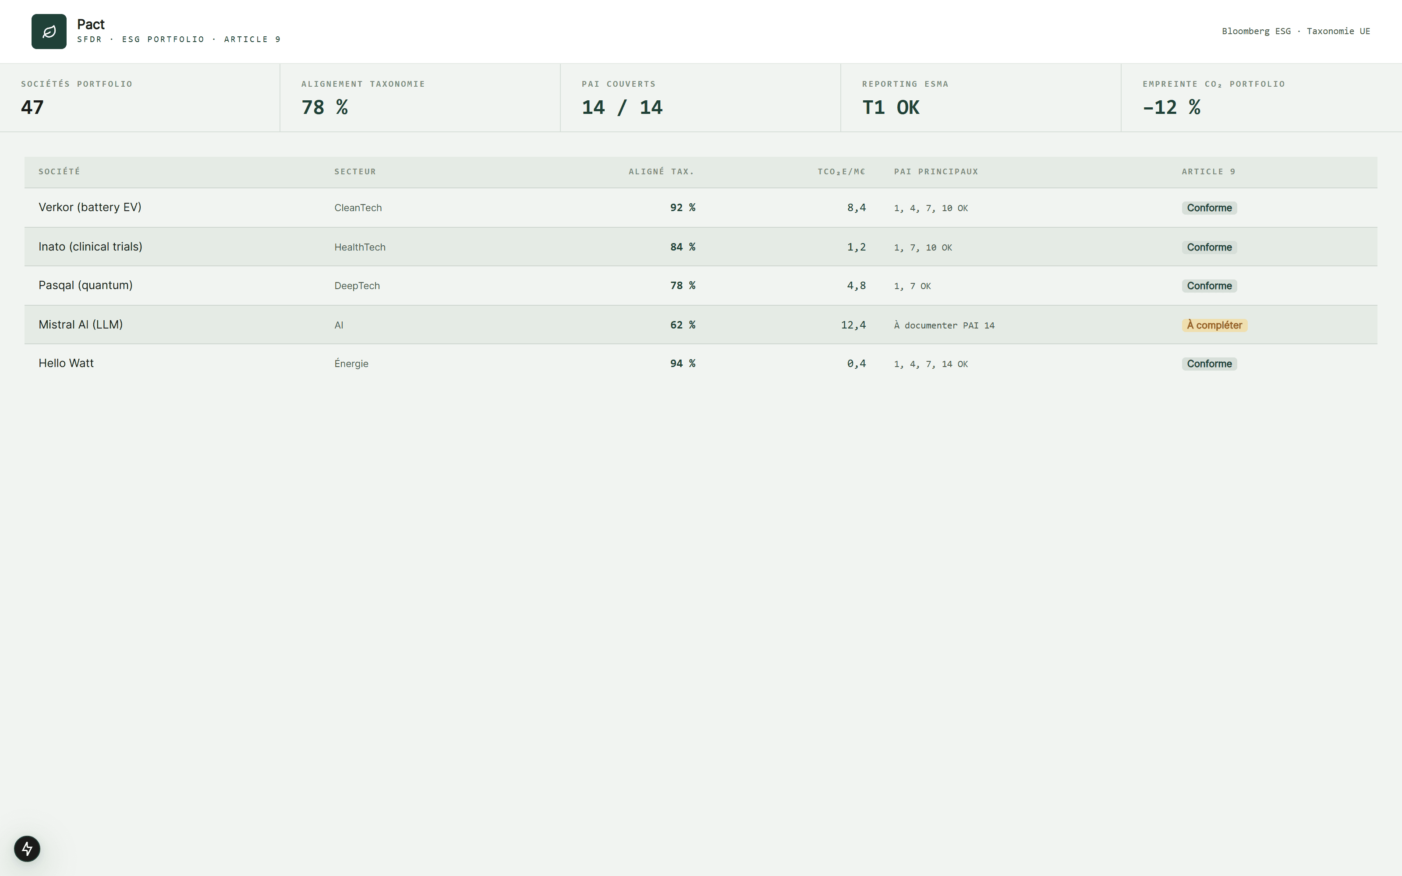Click Inato's 84 % alignment value
Screen dimensions: 1402x876
[683, 247]
